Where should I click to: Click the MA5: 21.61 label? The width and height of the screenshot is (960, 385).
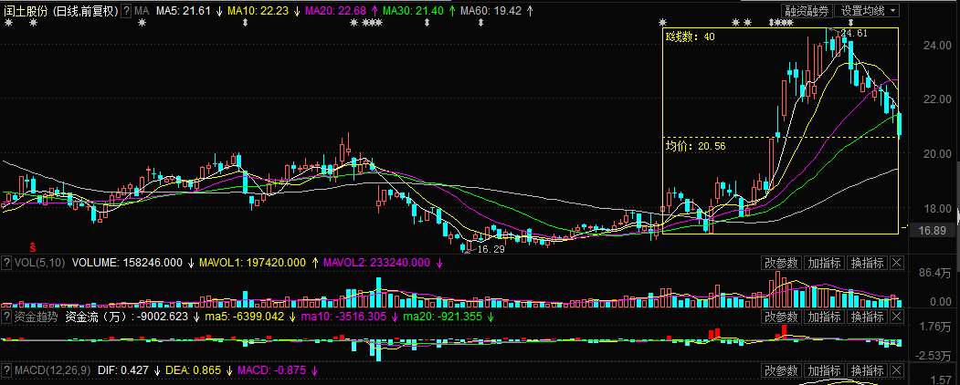(x=184, y=11)
